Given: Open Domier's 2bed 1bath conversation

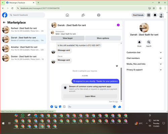Looking at the screenshot, I should pos(24,58).
